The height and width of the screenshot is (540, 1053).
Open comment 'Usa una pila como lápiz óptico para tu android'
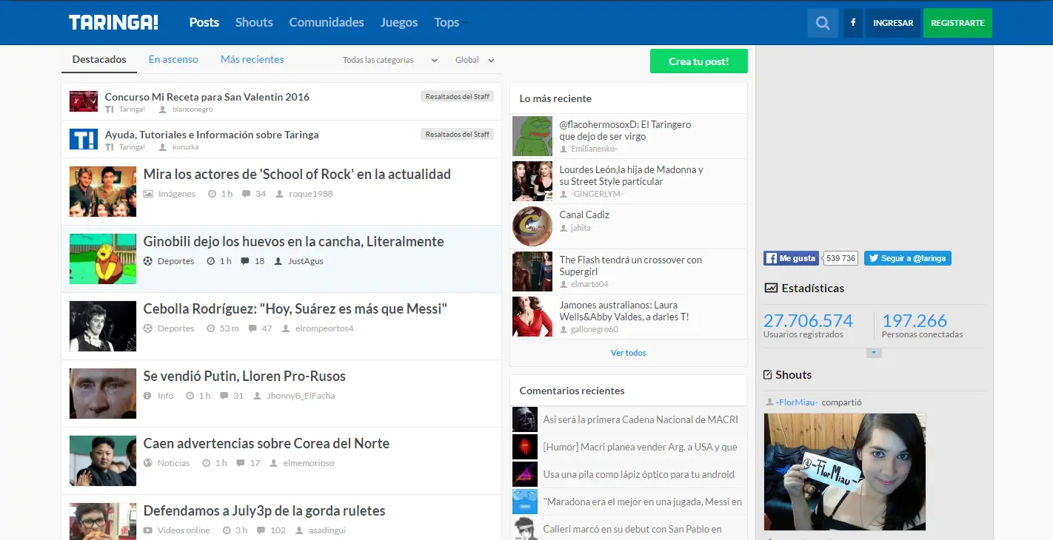point(639,474)
